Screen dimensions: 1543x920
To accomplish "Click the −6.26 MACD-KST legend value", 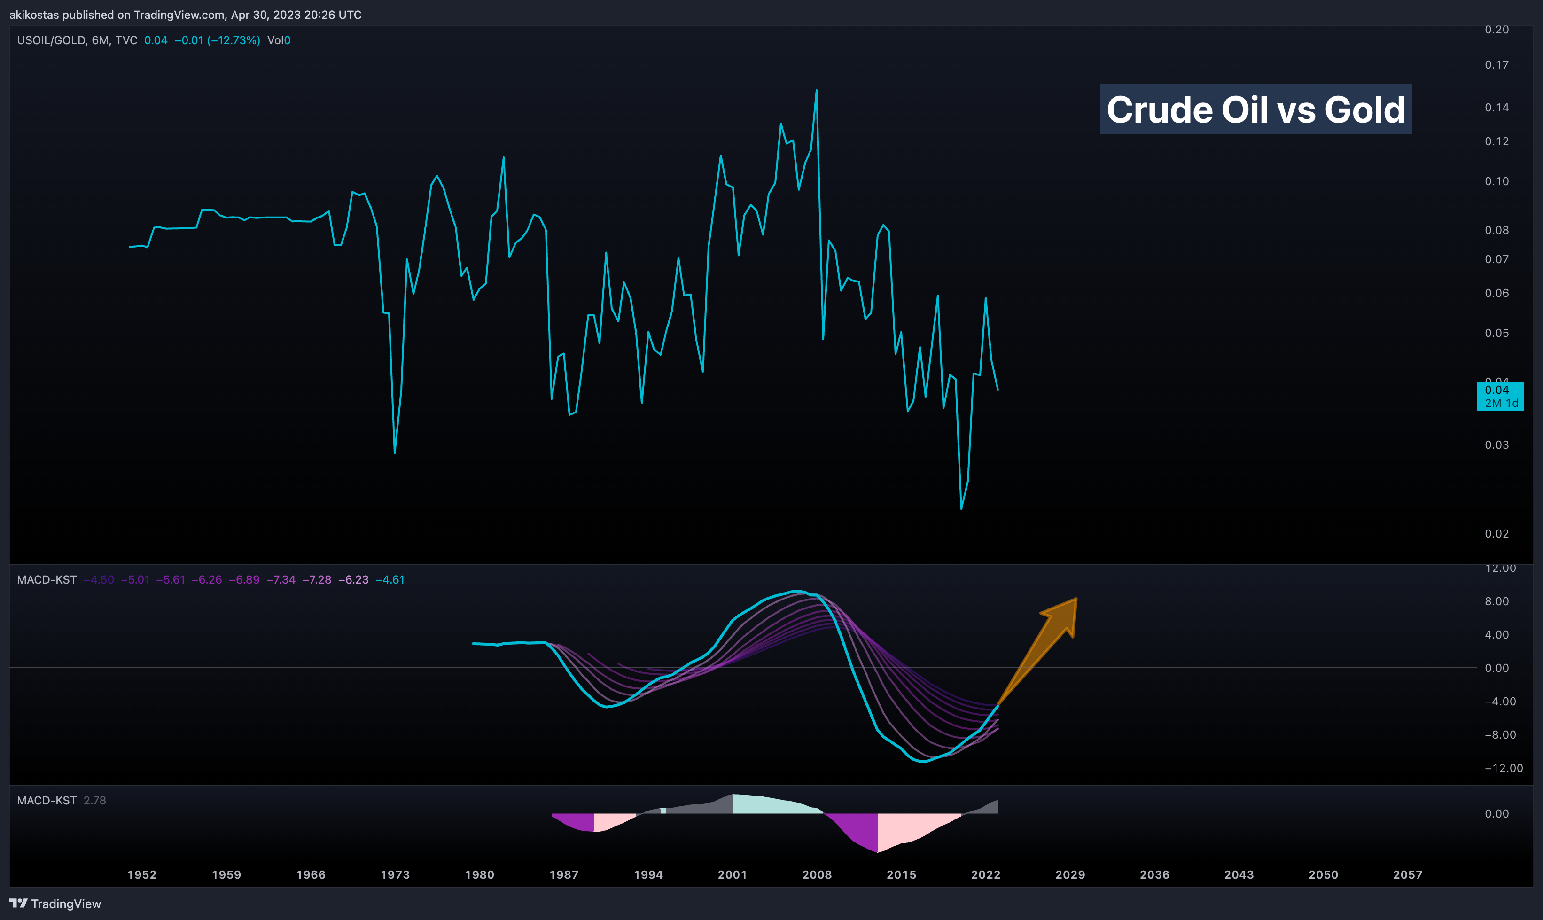I will click(x=206, y=580).
